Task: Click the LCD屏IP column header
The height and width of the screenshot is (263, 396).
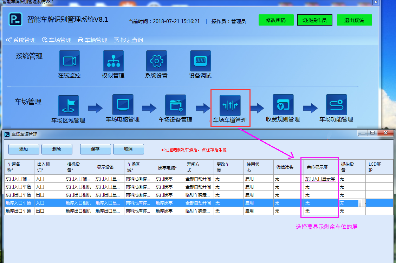Action: [379, 167]
